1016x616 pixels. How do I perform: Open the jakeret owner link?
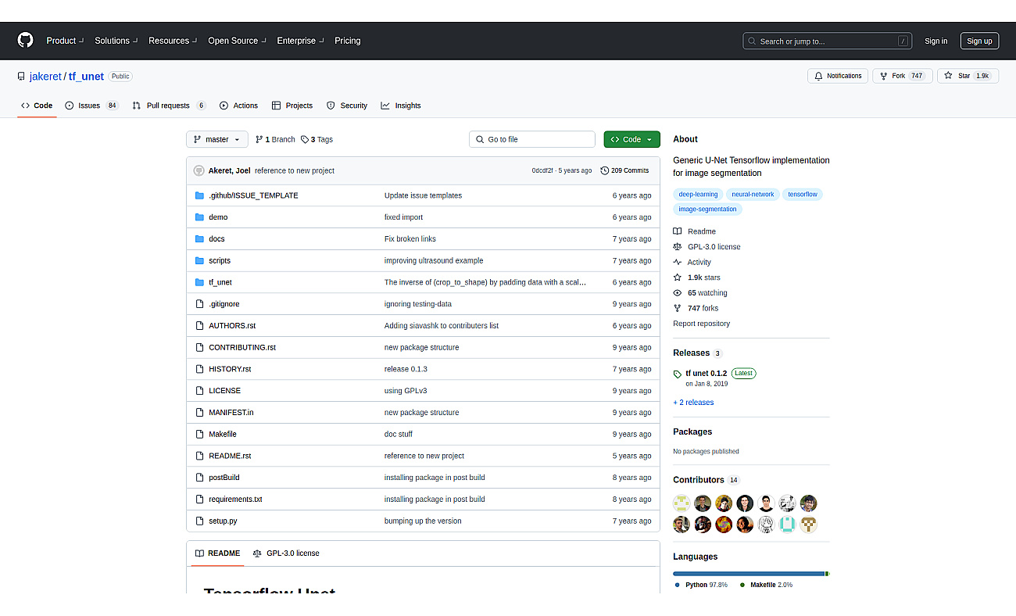[x=45, y=76]
